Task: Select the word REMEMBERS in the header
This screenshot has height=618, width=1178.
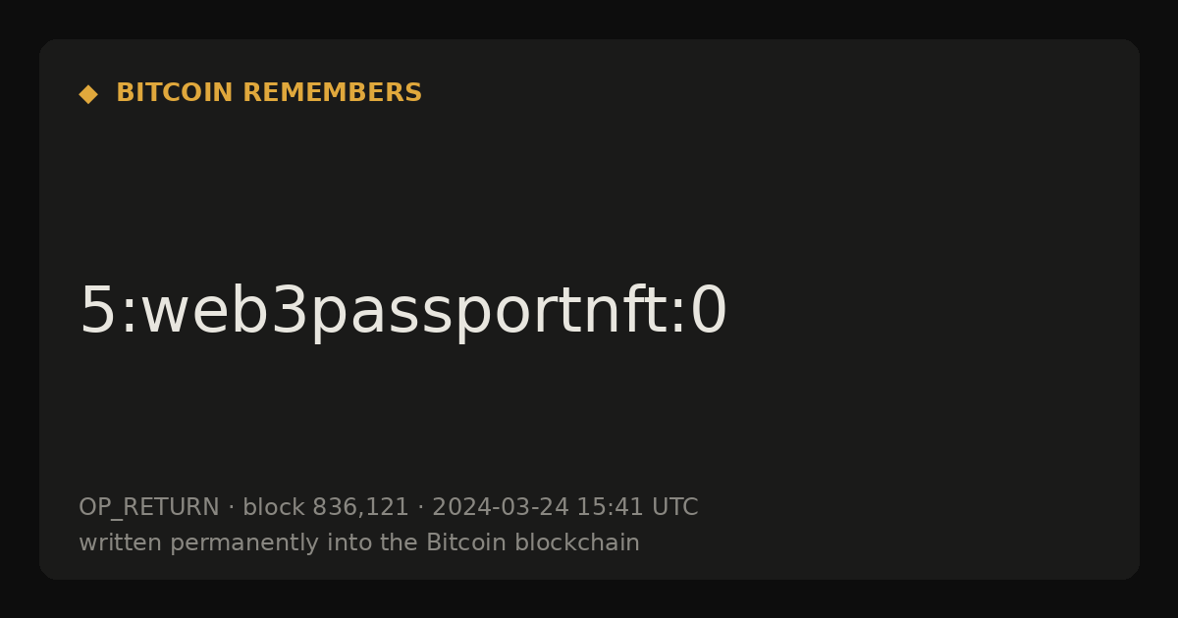Action: coord(332,93)
